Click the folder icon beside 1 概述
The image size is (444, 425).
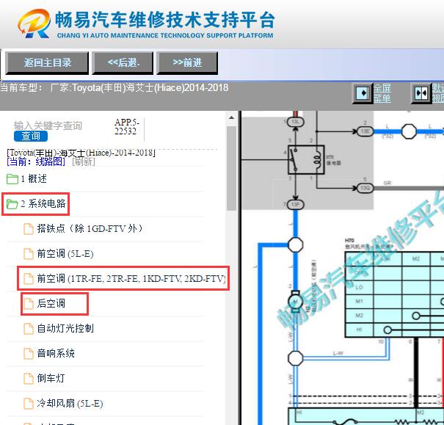click(12, 179)
